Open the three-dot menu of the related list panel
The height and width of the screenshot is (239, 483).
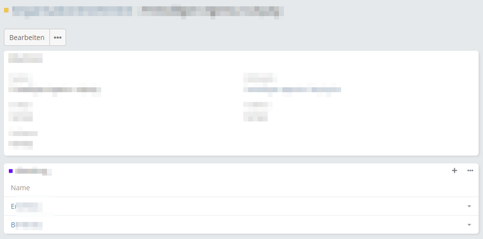tap(470, 171)
